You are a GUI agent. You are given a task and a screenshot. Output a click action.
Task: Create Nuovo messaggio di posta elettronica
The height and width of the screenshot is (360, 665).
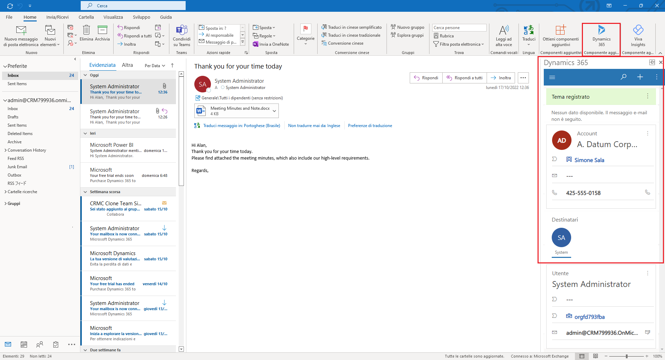pyautogui.click(x=21, y=36)
